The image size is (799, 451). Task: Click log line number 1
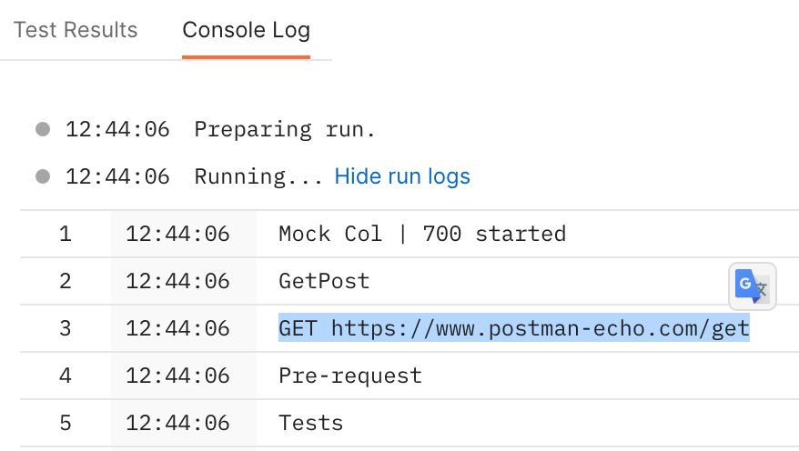coord(66,235)
